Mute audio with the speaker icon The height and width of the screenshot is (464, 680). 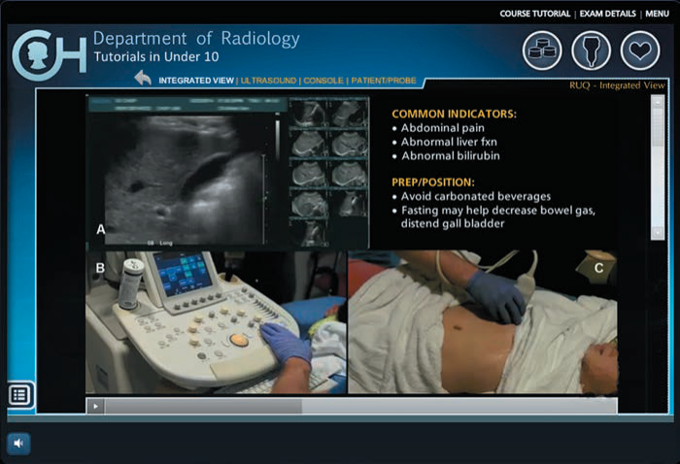pos(19,444)
